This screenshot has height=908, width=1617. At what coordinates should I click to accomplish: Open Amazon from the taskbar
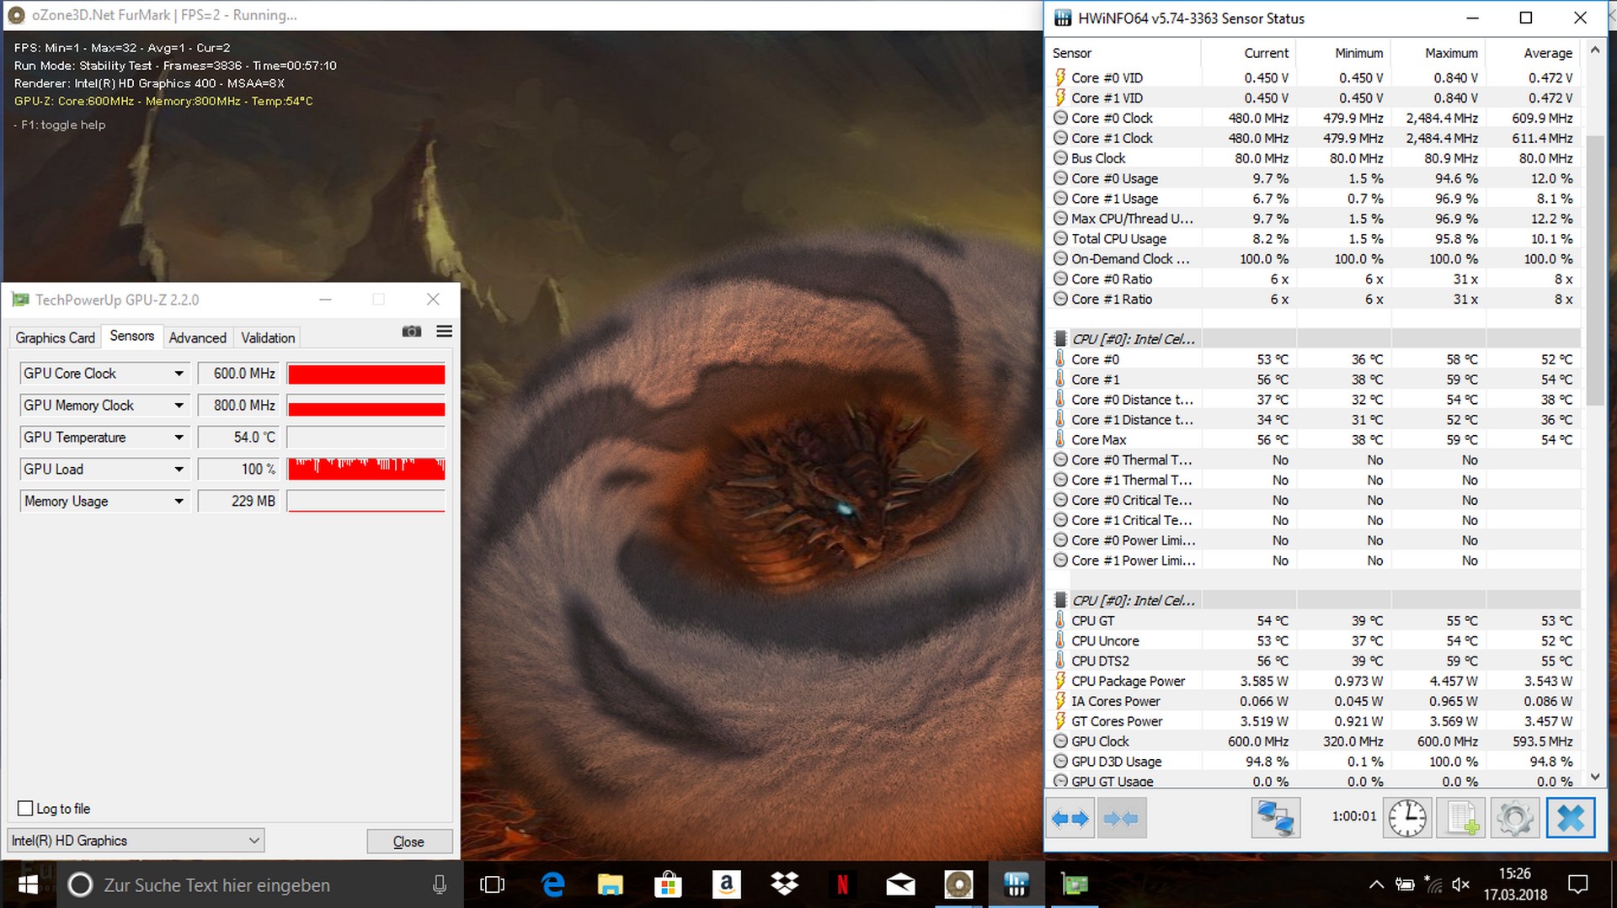pos(726,884)
